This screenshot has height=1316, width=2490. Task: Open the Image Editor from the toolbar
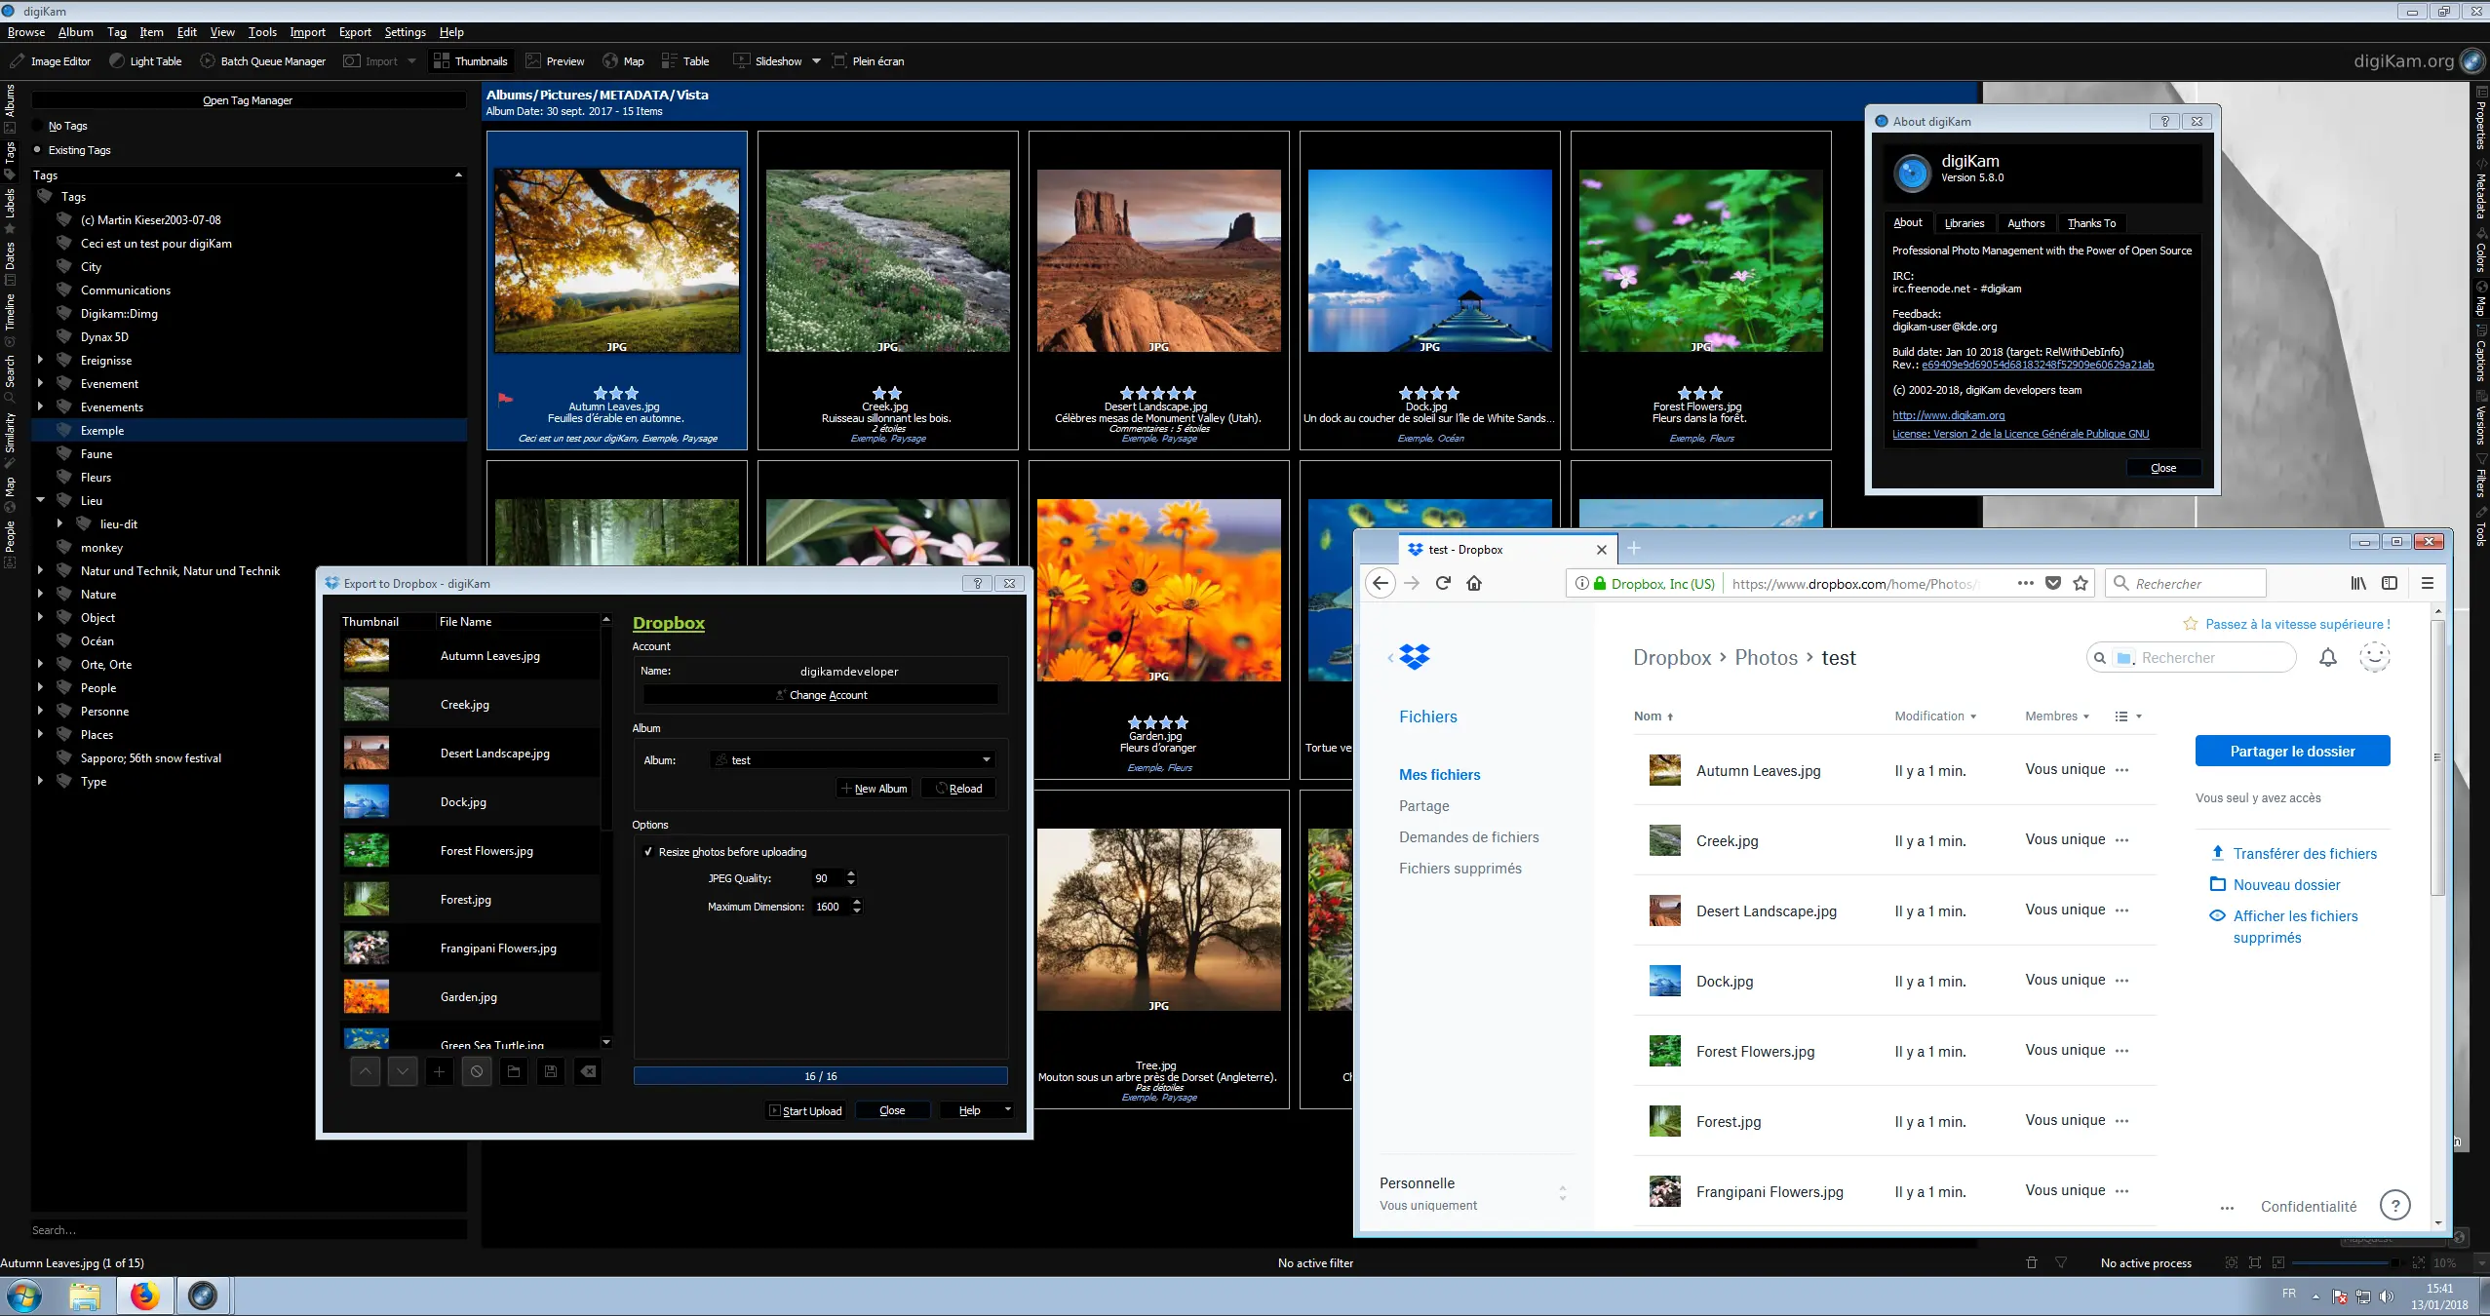point(51,61)
